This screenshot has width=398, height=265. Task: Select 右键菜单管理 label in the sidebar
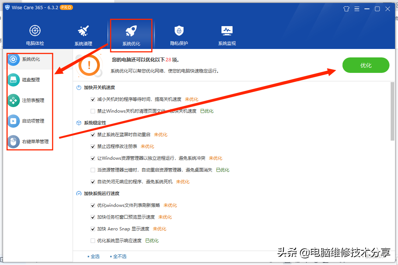35,141
